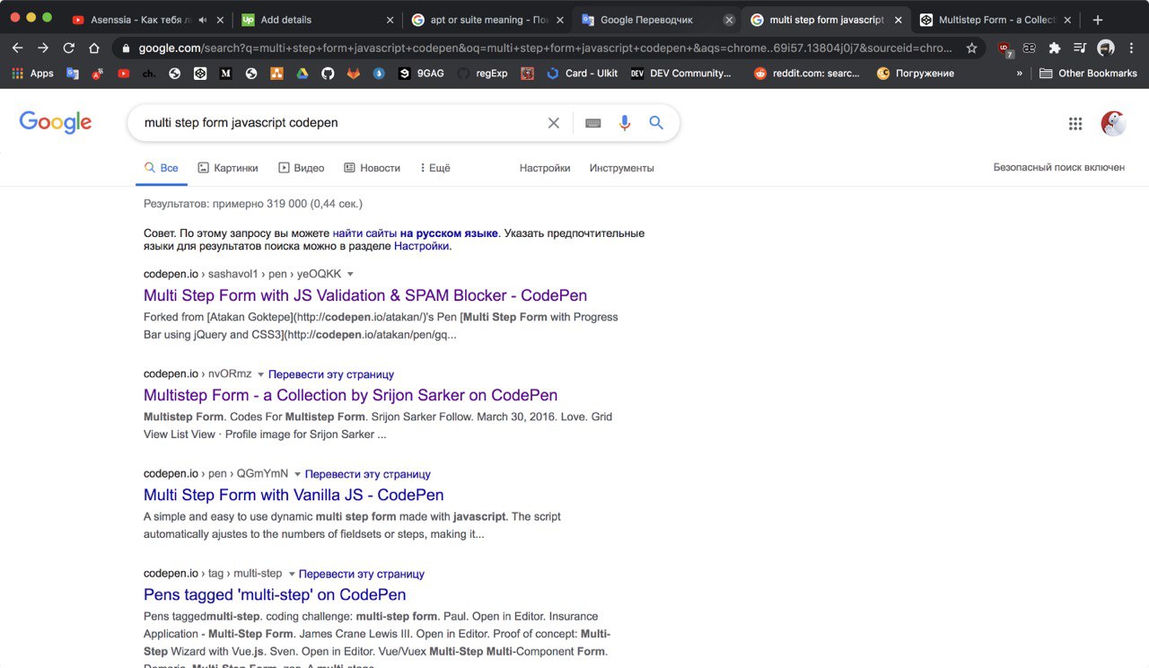
Task: Select the Видео search filter
Action: tap(302, 168)
